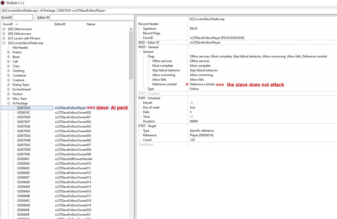Focus the Editor ID search field
The width and height of the screenshot is (337, 219).
[x=91, y=17]
